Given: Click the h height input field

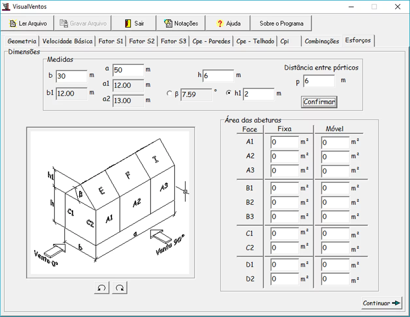Looking at the screenshot, I should (x=218, y=76).
